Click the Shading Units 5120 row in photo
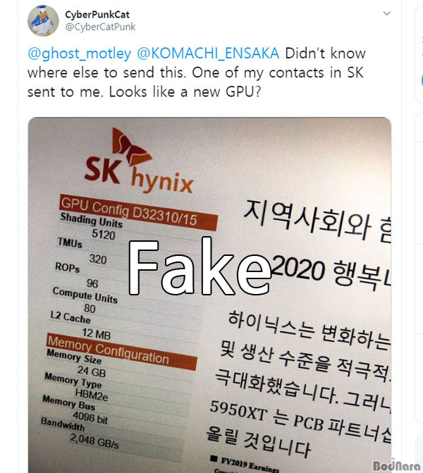 tap(92, 226)
